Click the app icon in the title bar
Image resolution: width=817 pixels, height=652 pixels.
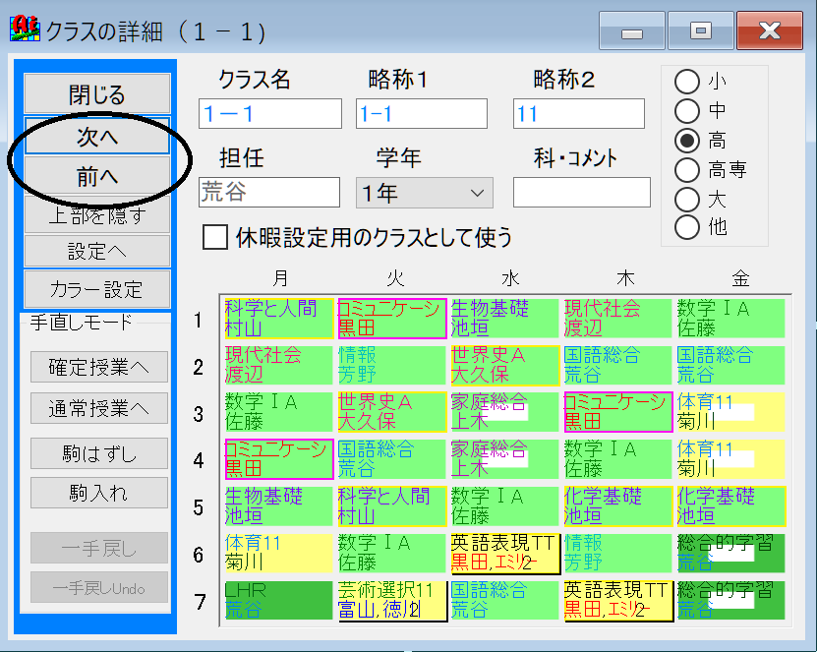pyautogui.click(x=25, y=30)
